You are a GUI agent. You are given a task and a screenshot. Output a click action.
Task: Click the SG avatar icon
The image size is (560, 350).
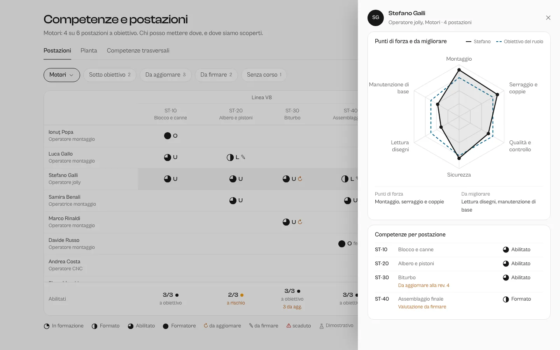click(376, 18)
